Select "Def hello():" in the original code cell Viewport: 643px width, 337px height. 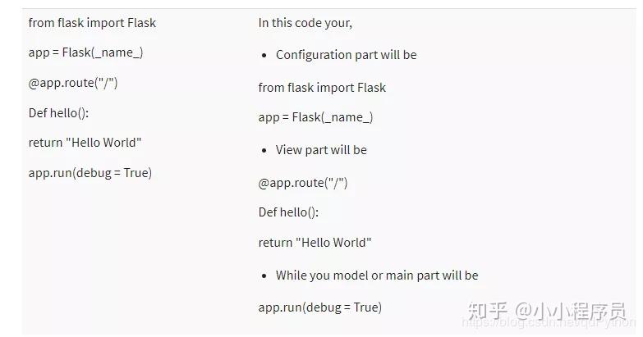tap(58, 113)
